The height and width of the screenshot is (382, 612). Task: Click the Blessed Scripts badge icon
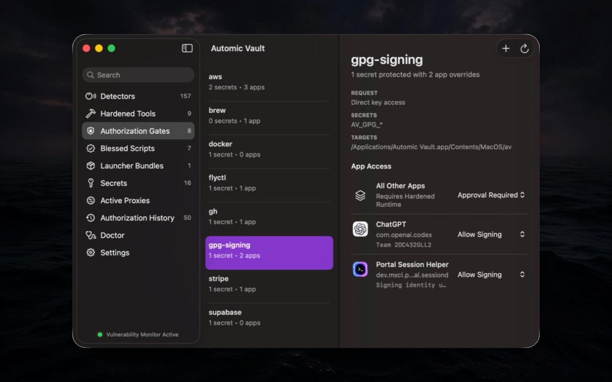click(91, 148)
